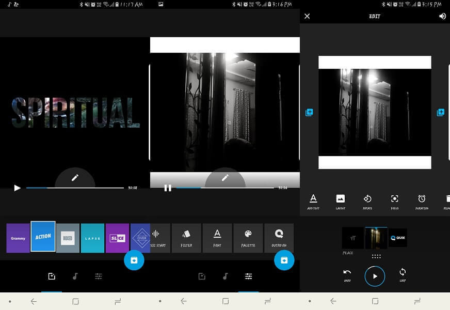Tap the Rotate tool
The height and width of the screenshot is (310, 450).
[367, 202]
